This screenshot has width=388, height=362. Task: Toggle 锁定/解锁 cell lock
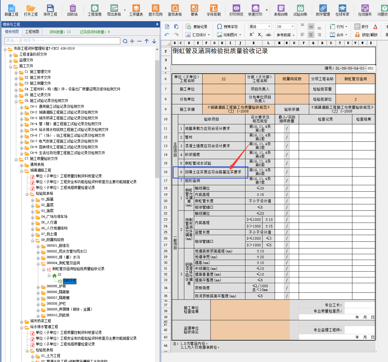click(366, 34)
